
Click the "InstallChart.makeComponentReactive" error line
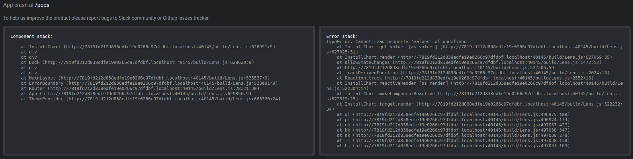473,96
